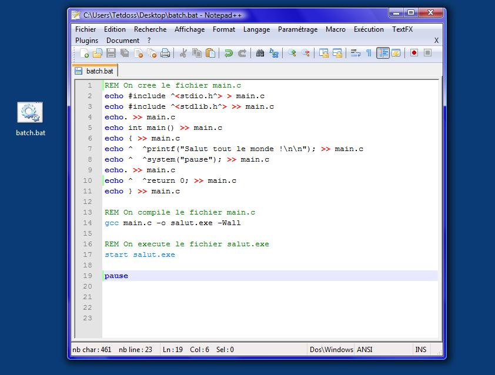Open Find with the binoculars icon
Screen dimensions: 495x375
point(260,53)
